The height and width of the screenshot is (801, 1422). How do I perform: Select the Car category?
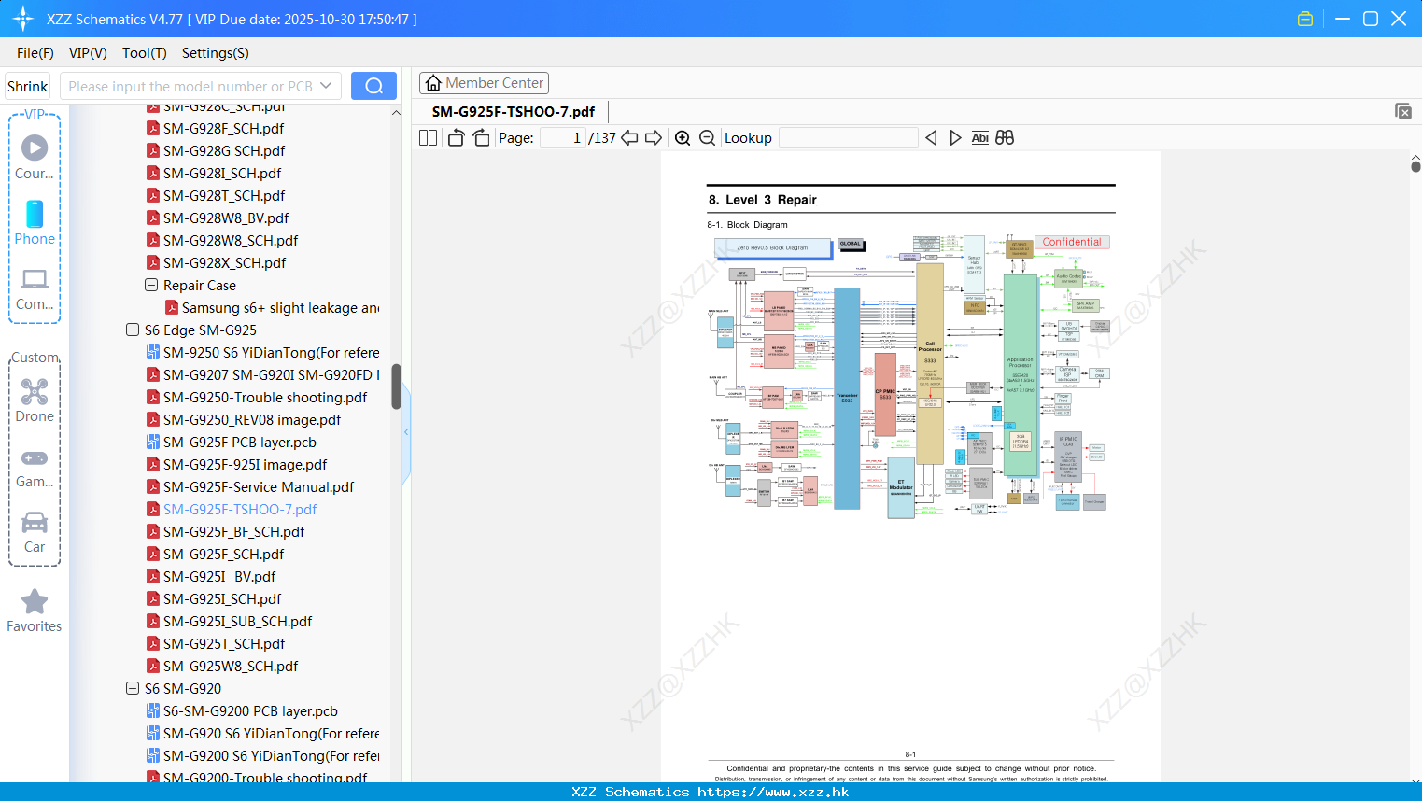[x=35, y=532]
